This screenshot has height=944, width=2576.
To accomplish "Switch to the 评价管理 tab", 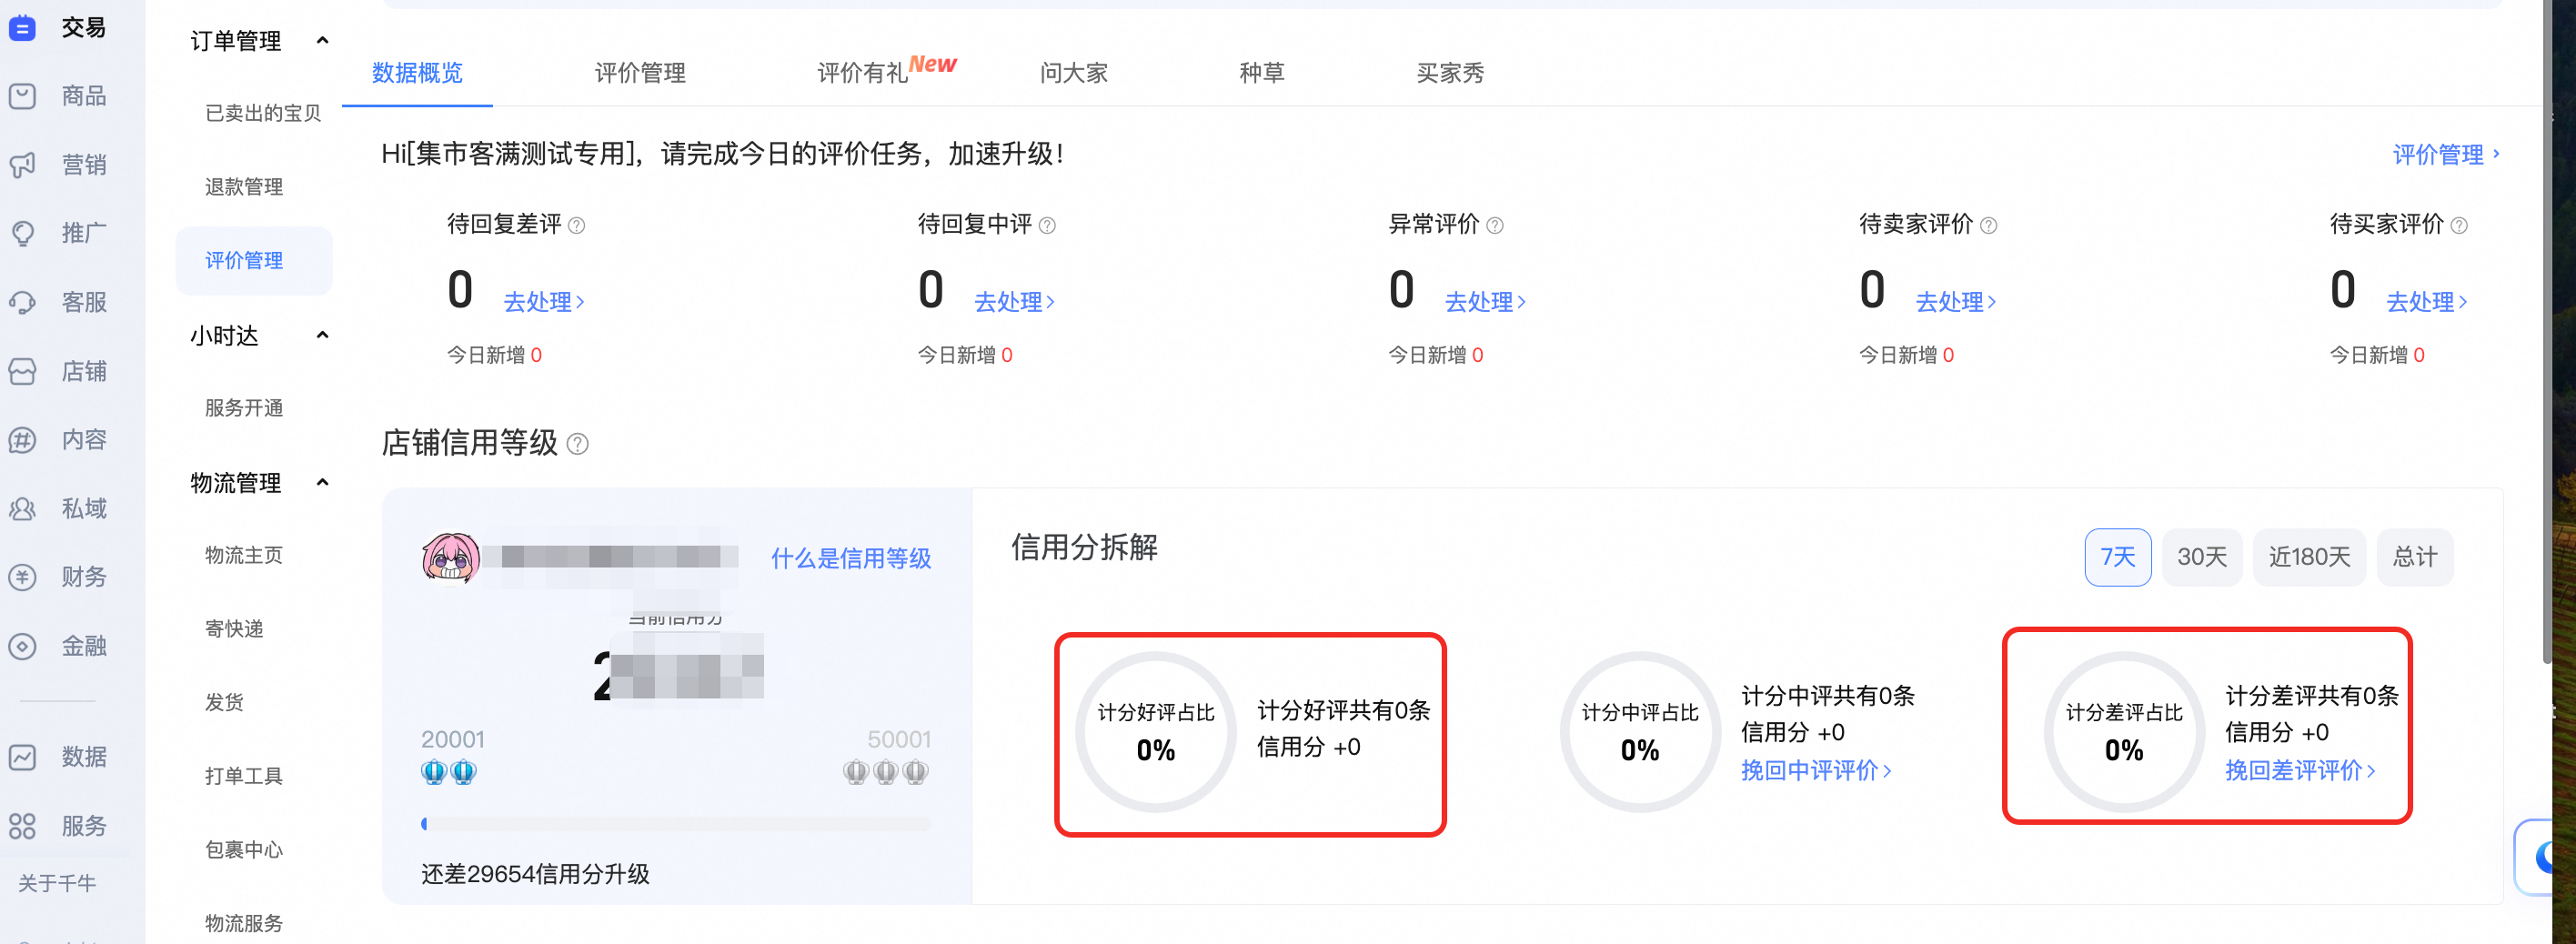I will click(x=640, y=73).
